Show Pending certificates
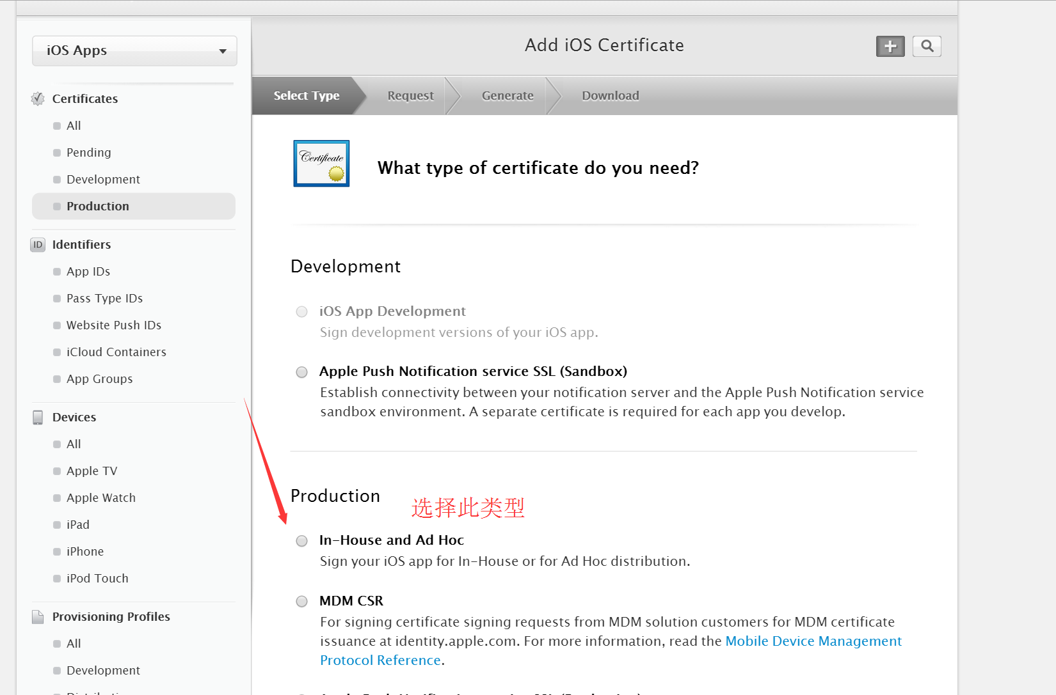The height and width of the screenshot is (695, 1056). click(x=89, y=153)
